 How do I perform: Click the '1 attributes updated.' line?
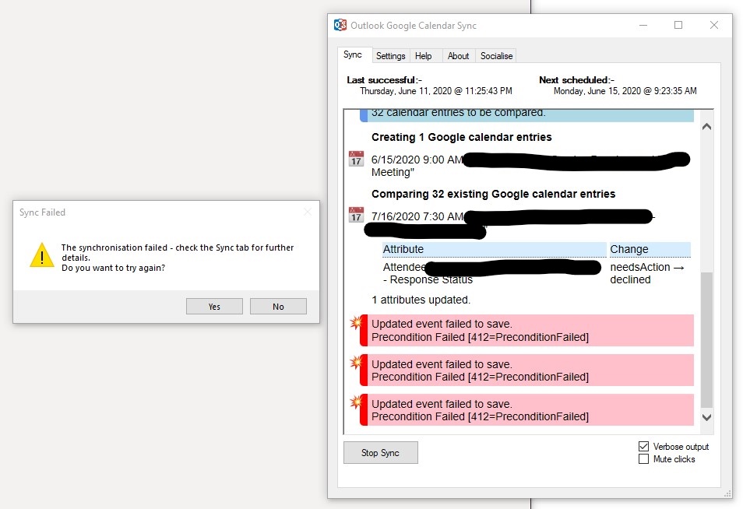click(x=421, y=300)
